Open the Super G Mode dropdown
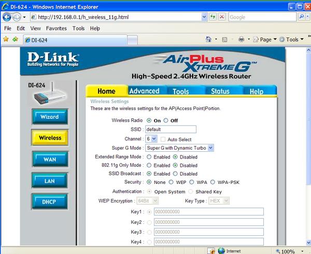This screenshot has width=311, height=254. click(179, 148)
